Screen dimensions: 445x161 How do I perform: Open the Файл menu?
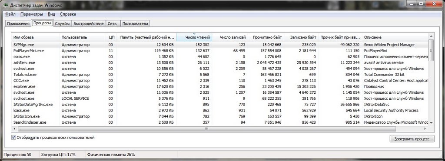click(10, 14)
